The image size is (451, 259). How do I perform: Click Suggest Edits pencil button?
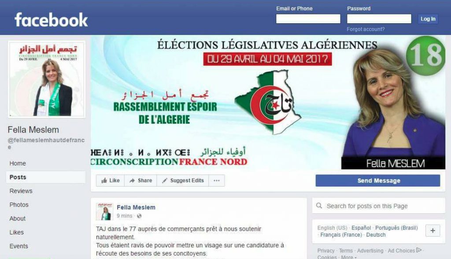click(183, 180)
